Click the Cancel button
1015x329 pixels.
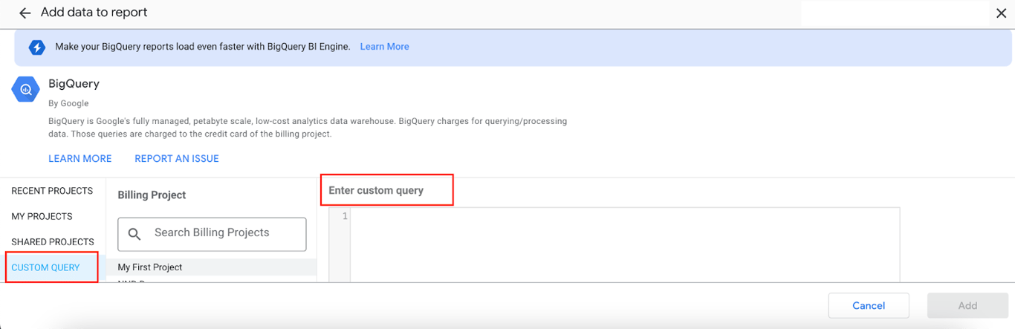click(x=869, y=305)
